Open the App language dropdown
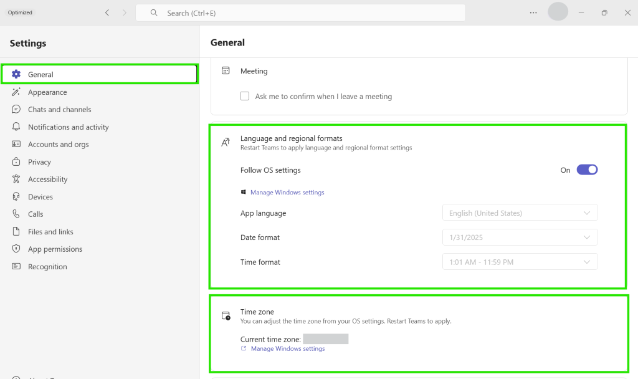638x379 pixels. (x=520, y=213)
